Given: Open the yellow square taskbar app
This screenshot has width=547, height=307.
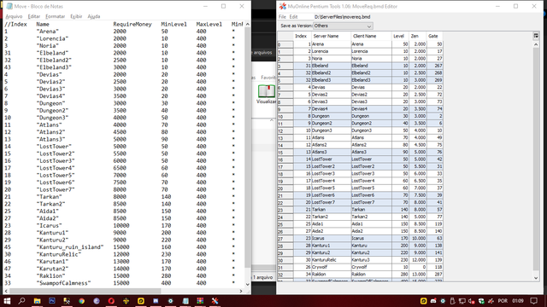Looking at the screenshot, I should click(x=141, y=301).
